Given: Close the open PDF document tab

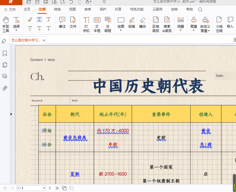Looking at the screenshot, I should pos(44,41).
